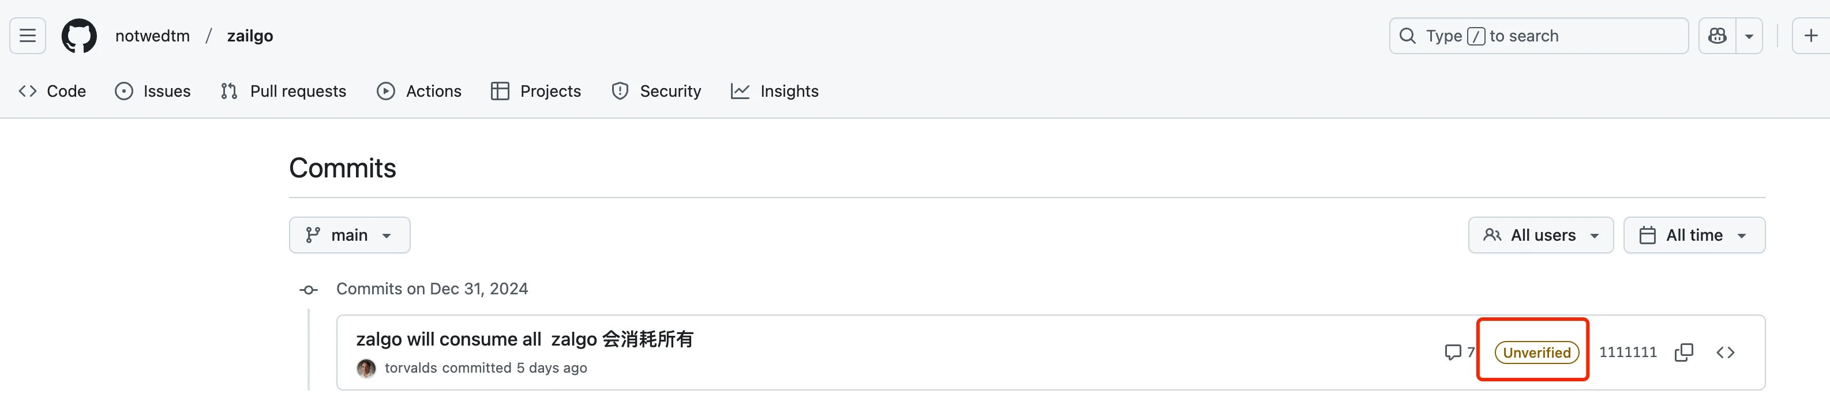1830x417 pixels.
Task: Expand the Copilot options arrow
Action: (1749, 36)
